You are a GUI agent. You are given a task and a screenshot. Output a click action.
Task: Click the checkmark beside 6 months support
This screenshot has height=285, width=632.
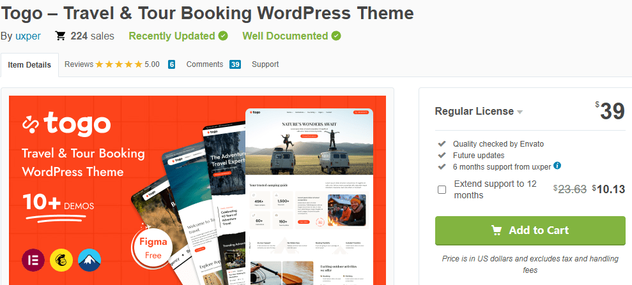click(442, 166)
